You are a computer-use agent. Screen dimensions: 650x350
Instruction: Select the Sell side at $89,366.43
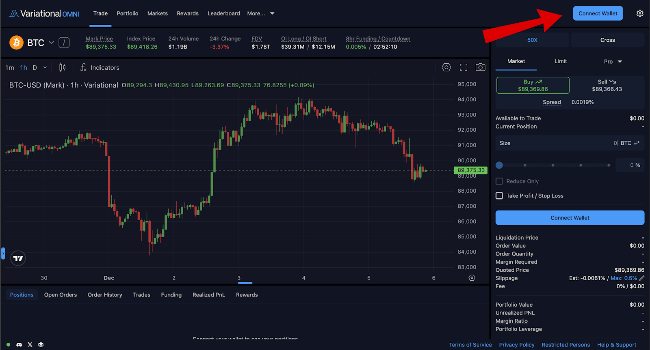(x=607, y=85)
